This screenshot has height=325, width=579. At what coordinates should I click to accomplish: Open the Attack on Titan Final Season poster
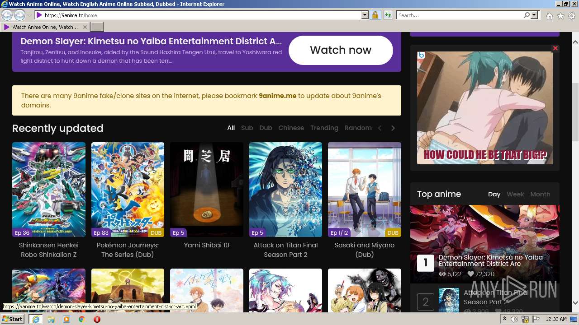[x=285, y=190]
